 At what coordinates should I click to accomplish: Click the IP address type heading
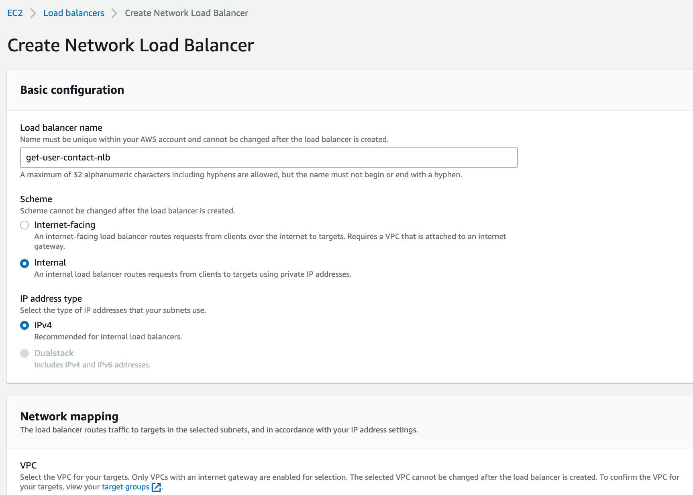point(51,298)
